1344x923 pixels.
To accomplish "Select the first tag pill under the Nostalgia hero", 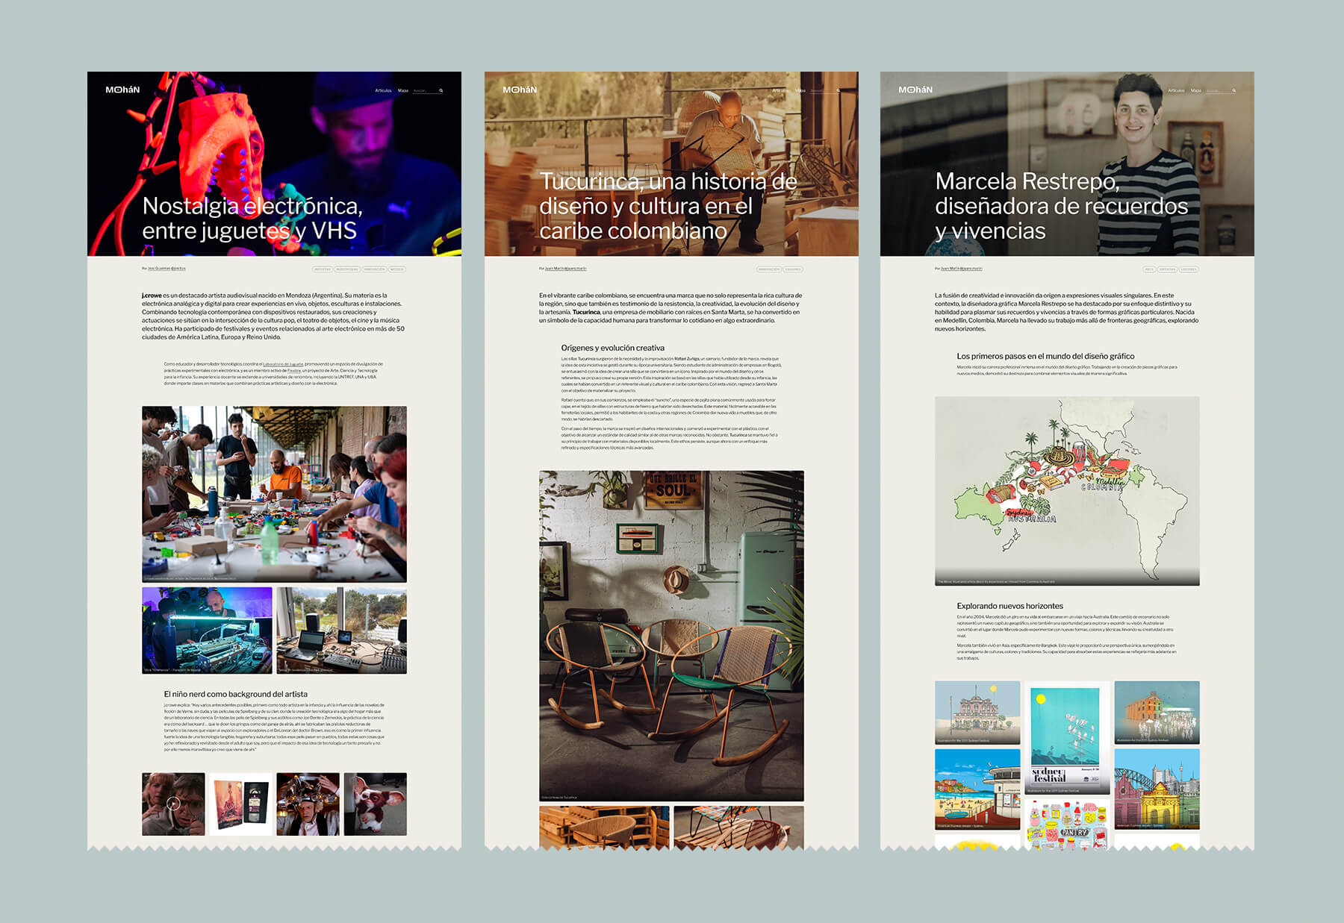I will (322, 269).
